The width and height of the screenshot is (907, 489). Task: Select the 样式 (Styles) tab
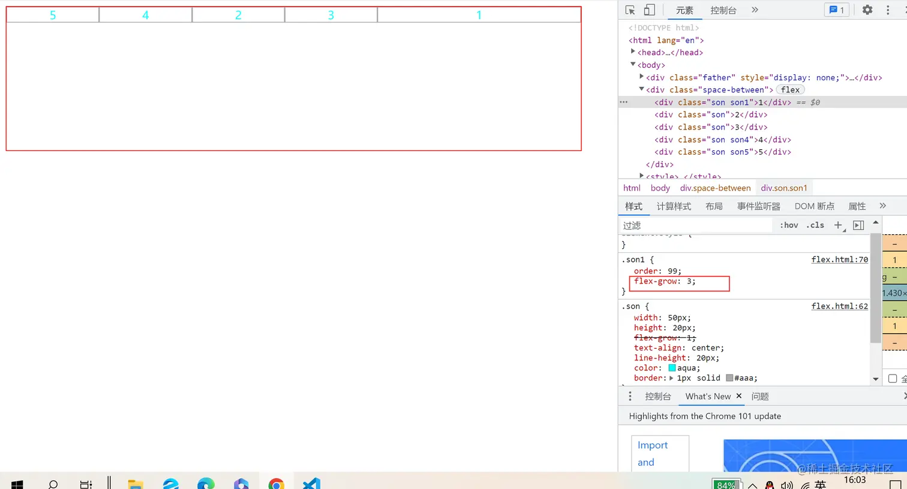coord(633,206)
